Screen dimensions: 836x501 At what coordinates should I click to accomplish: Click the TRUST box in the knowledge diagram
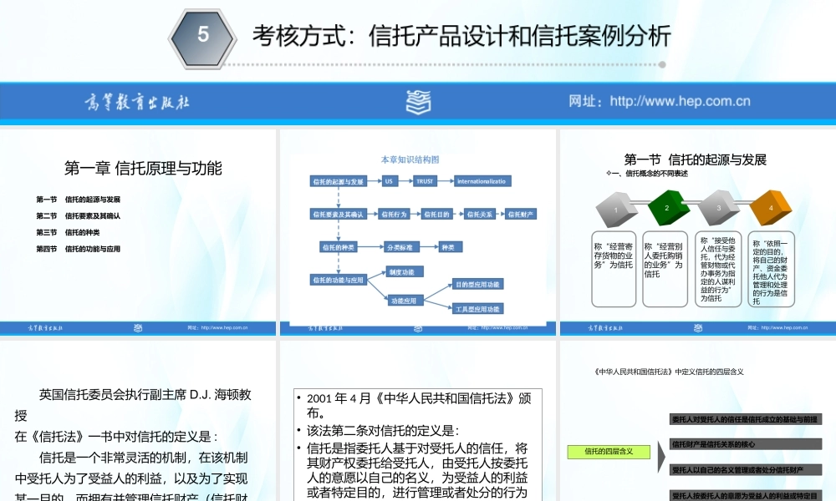(423, 180)
